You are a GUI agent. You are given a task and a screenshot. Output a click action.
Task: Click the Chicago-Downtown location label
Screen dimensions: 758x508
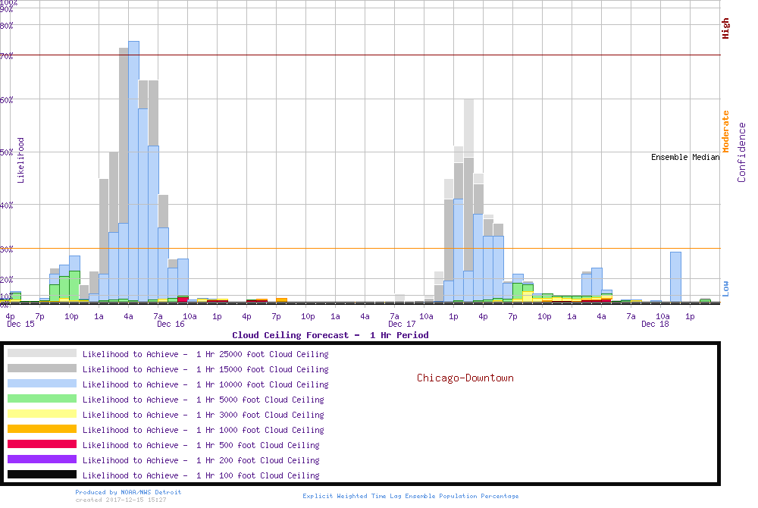465,378
